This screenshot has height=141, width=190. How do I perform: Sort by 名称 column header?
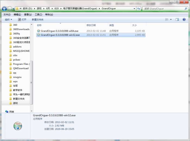39,25
